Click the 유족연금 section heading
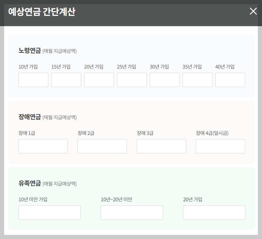 [30, 183]
